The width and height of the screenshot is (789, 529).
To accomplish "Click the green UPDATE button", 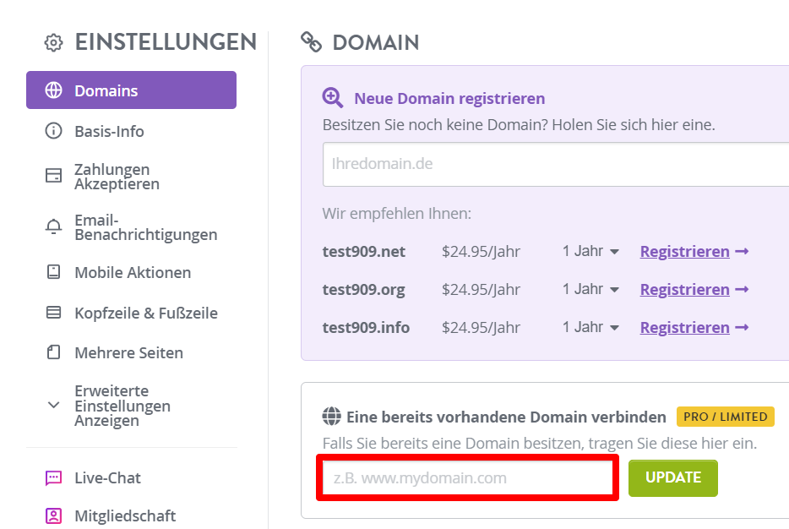I will (x=672, y=477).
